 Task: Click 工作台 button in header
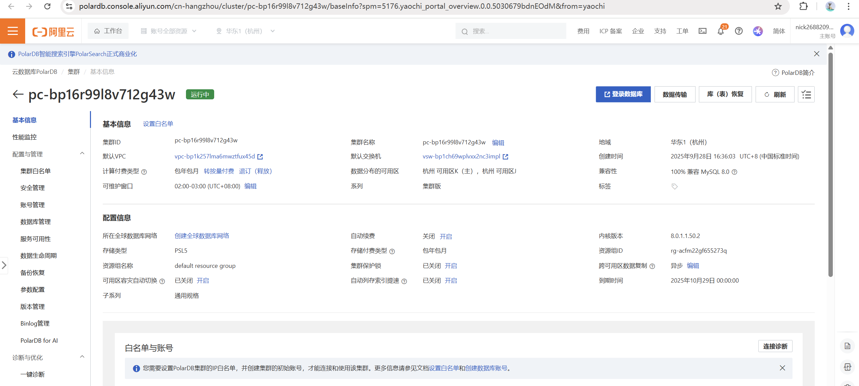pyautogui.click(x=108, y=31)
